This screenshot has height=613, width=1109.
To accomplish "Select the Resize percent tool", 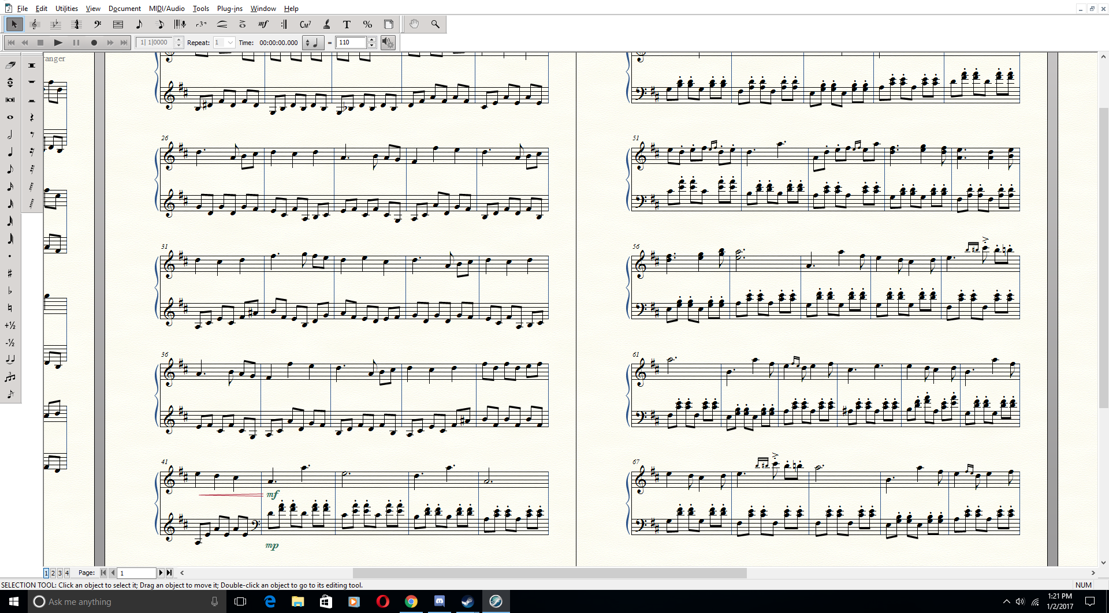I will (x=367, y=24).
